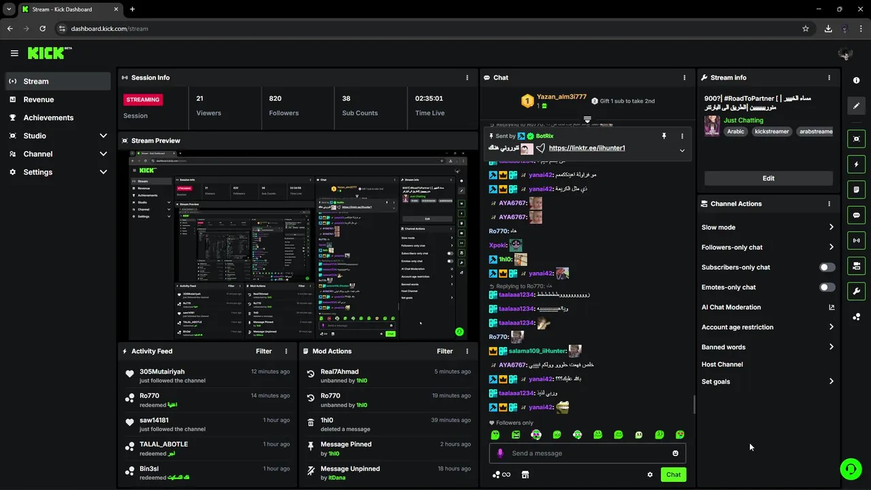Open Session Info three-dot menu

pyautogui.click(x=467, y=78)
